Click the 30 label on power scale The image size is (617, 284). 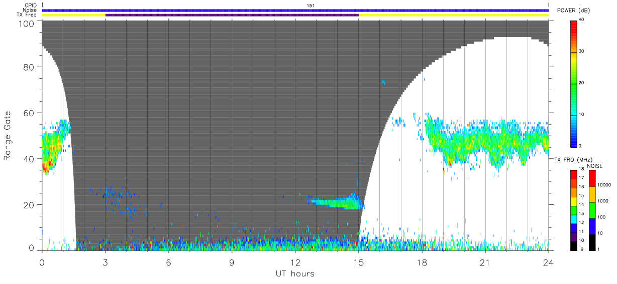tap(581, 52)
